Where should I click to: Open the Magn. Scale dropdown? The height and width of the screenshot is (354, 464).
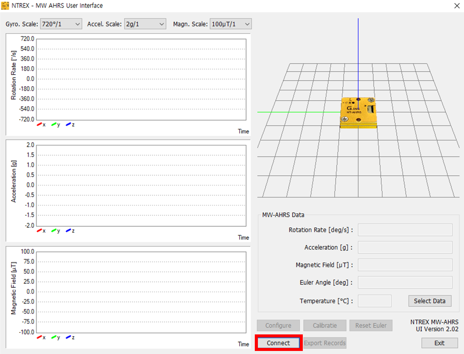(231, 24)
